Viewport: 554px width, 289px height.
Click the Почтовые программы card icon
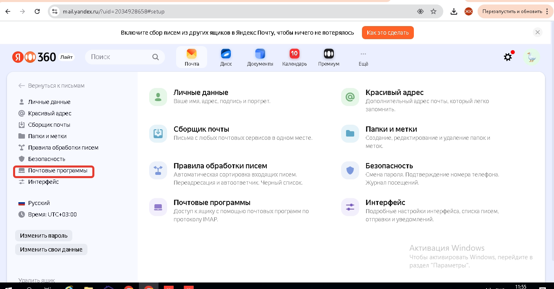[x=158, y=207]
